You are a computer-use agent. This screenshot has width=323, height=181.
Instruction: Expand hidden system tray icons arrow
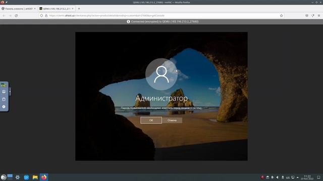[298, 177]
